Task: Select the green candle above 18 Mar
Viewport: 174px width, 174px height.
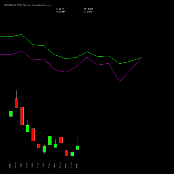Action: pyautogui.click(x=50, y=140)
